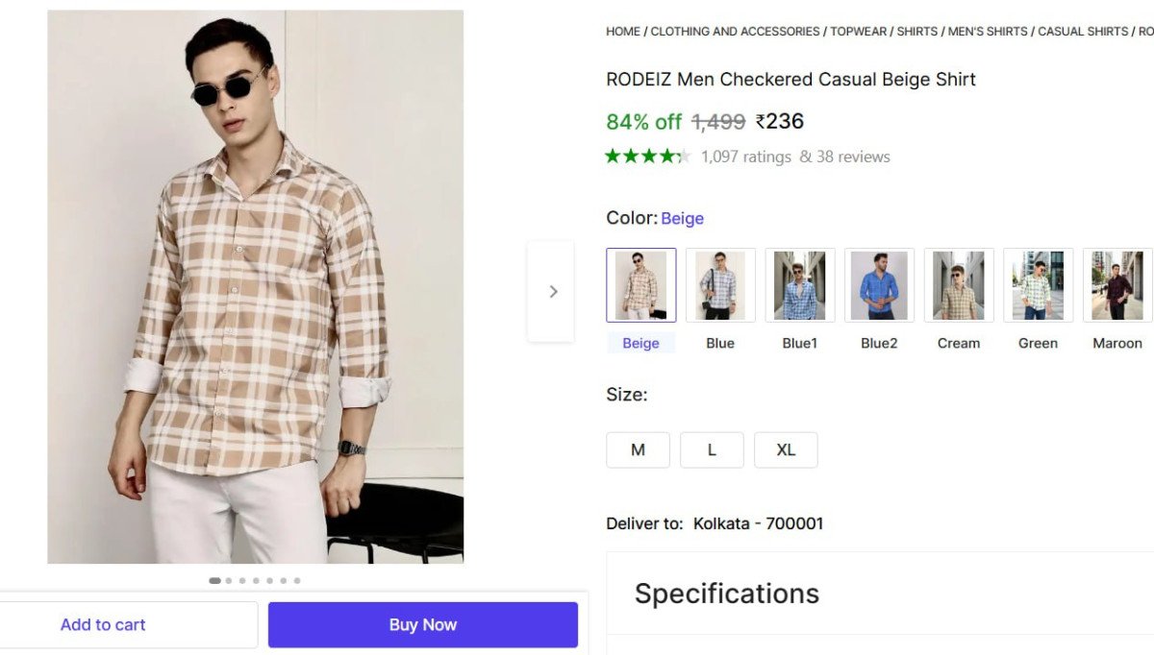Choose the Blue shirt color thumbnail
This screenshot has width=1154, height=655.
pyautogui.click(x=720, y=285)
